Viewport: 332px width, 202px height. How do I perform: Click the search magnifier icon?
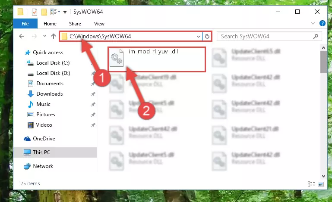coord(316,36)
